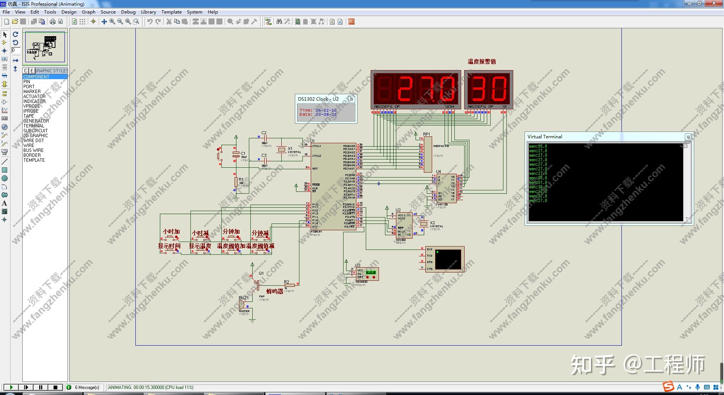
Task: Click the schematic overview thumbnail
Action: (x=45, y=47)
